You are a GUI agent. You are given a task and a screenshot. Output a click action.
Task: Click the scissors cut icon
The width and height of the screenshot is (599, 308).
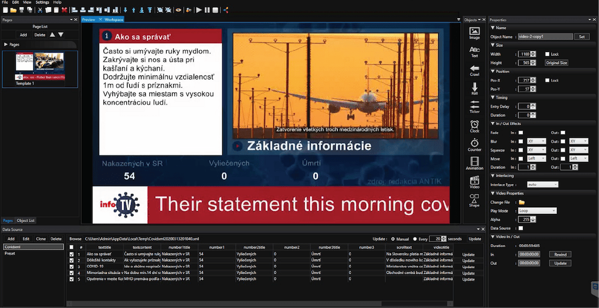40,10
